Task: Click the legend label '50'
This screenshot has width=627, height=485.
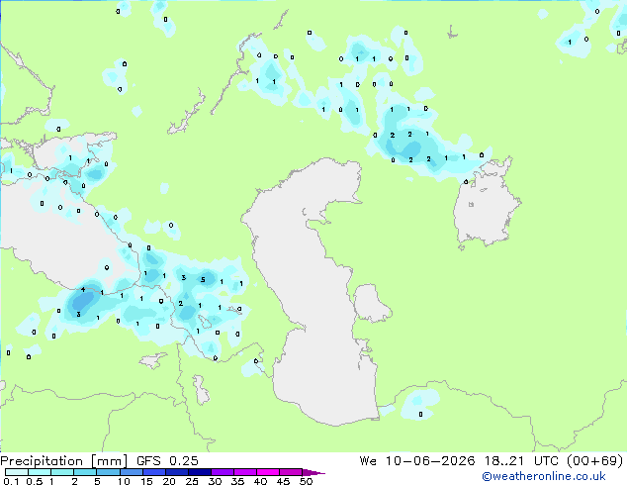Action: 306,481
